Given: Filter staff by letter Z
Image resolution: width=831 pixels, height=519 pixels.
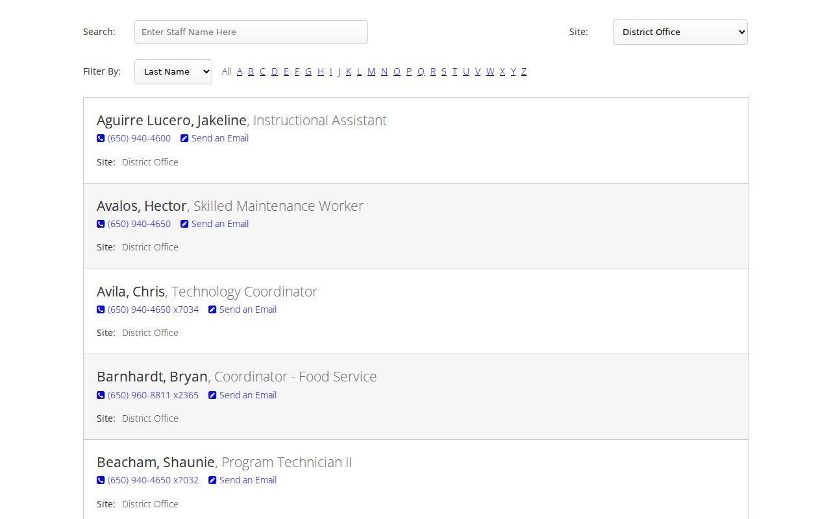Looking at the screenshot, I should click(524, 71).
